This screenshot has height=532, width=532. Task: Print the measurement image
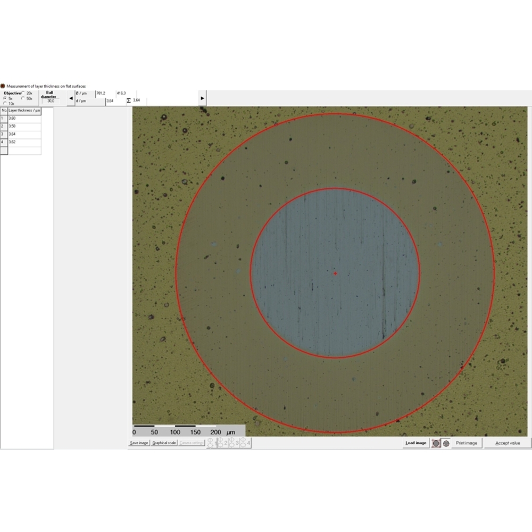[467, 443]
